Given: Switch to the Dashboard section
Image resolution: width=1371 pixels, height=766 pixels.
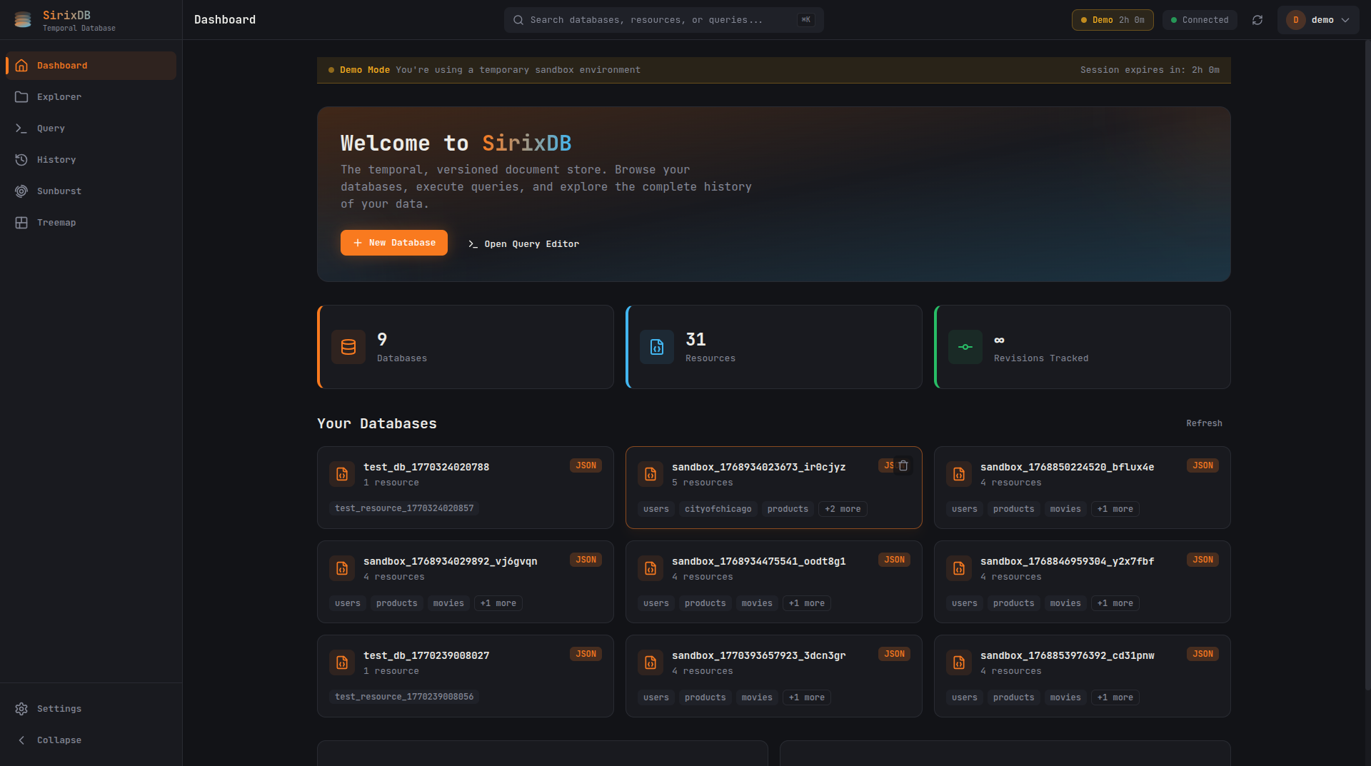Looking at the screenshot, I should click(62, 65).
